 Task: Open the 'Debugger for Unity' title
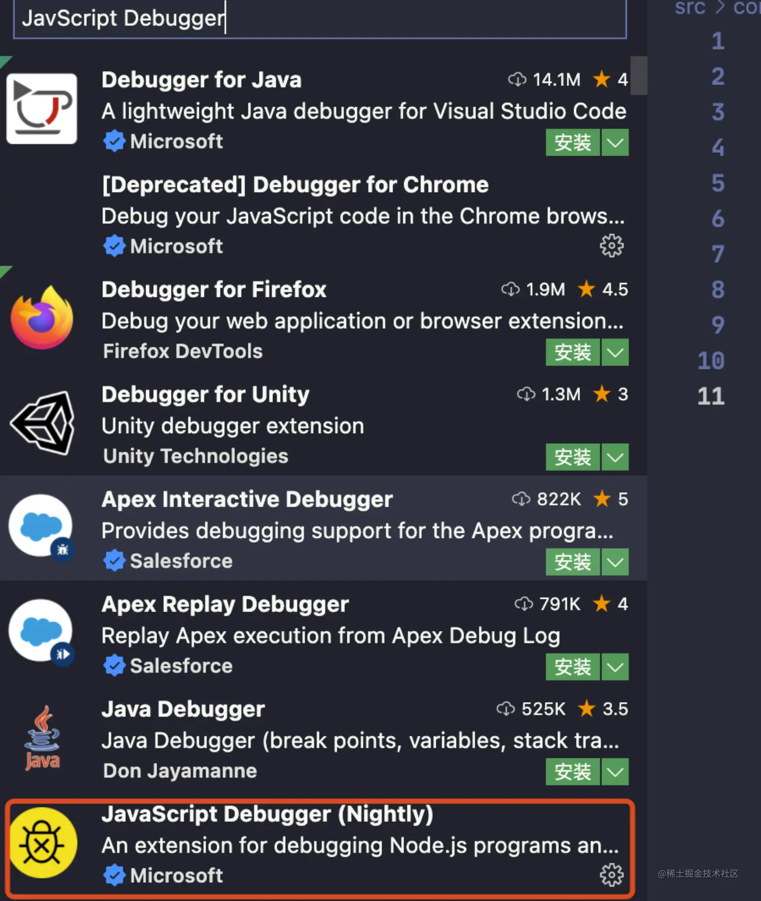point(205,395)
